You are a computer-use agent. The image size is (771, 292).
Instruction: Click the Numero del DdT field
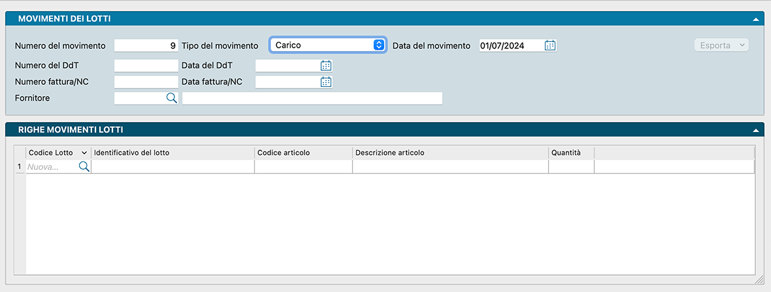pyautogui.click(x=146, y=65)
